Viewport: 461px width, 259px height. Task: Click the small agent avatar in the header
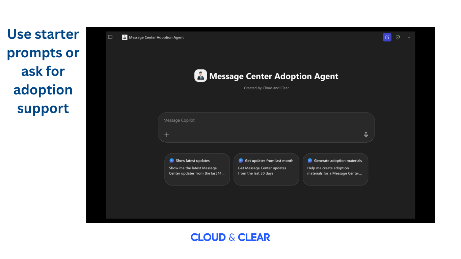click(125, 37)
